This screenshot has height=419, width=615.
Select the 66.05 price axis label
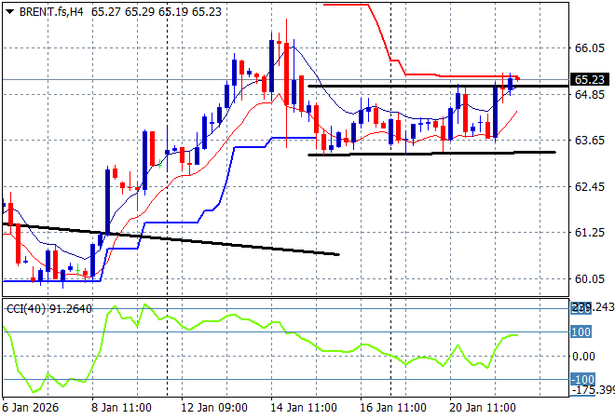tap(590, 48)
